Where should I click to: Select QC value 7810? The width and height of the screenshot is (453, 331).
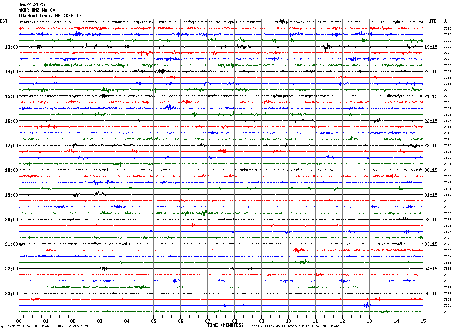pyautogui.click(x=447, y=127)
